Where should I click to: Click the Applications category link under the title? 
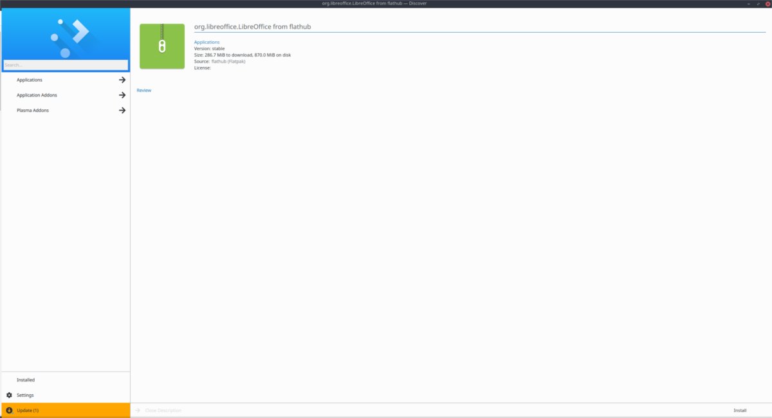tap(207, 42)
